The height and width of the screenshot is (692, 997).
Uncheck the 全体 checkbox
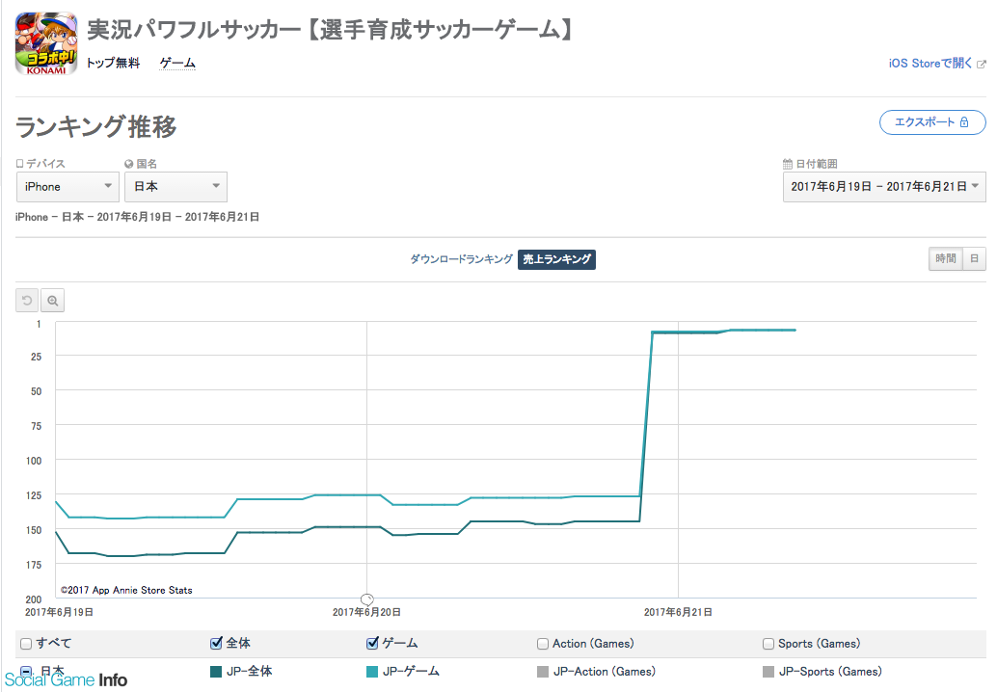(216, 643)
